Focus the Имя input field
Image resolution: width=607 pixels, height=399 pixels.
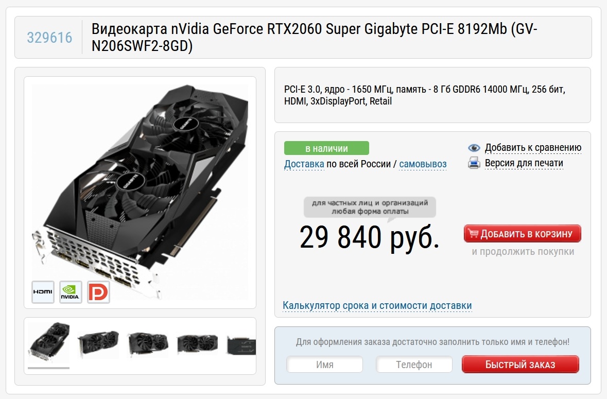coord(324,365)
